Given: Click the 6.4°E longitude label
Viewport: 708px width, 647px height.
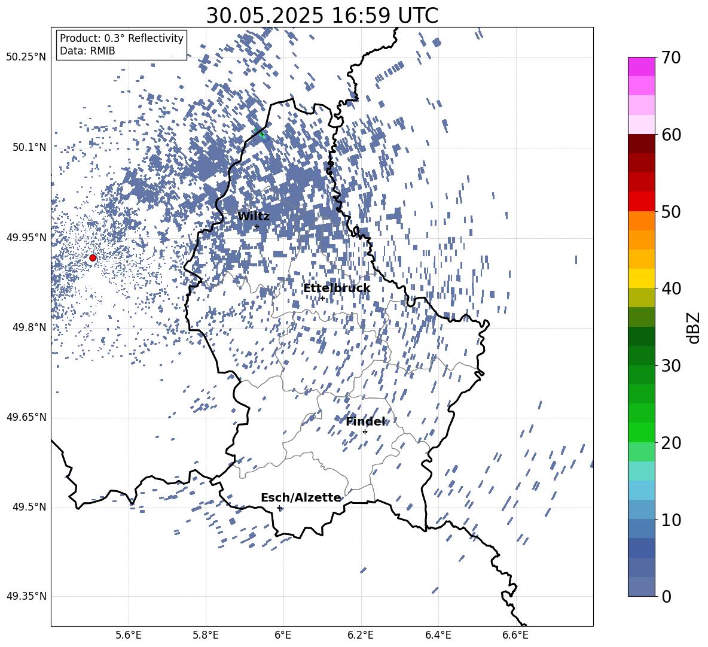Looking at the screenshot, I should pos(438,635).
